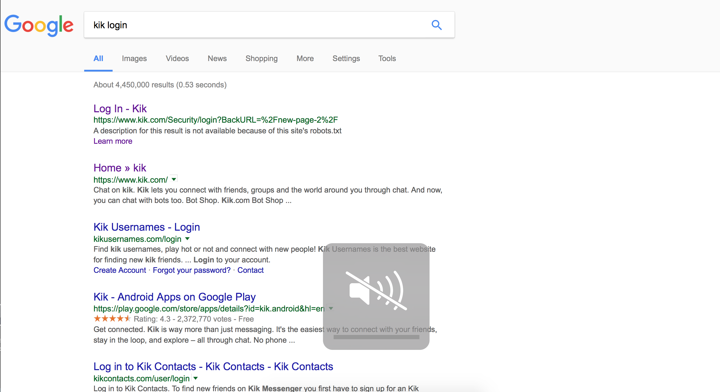Screen dimensions: 720x392
Task: Click the blue search magnifier icon
Action: point(436,25)
